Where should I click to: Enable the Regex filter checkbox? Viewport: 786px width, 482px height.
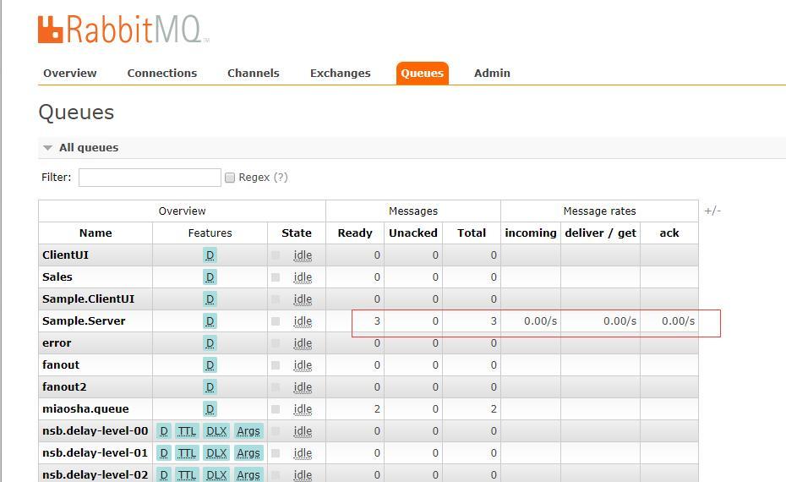(x=230, y=178)
